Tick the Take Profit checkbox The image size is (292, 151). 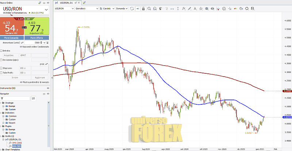pos(1,73)
